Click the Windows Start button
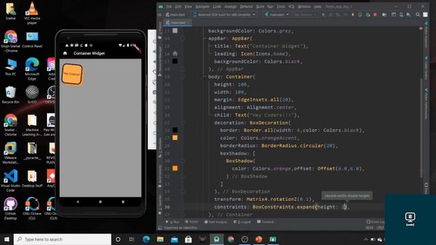The height and width of the screenshot is (245, 436). (7, 239)
